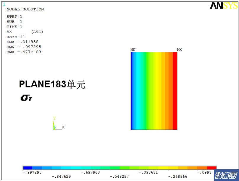Pick the dark blue legend swatch
The width and height of the screenshot is (239, 181).
pos(28,168)
